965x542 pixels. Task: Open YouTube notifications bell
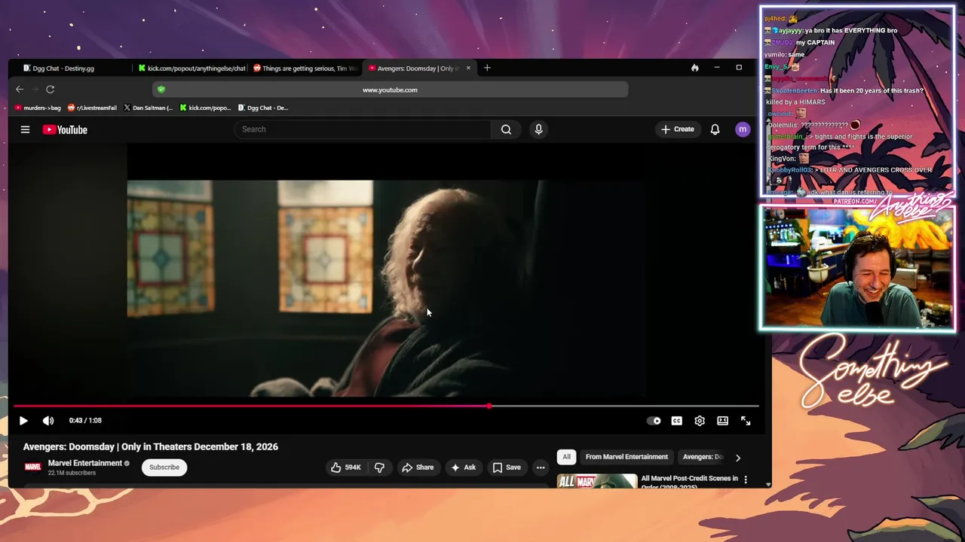pos(715,129)
